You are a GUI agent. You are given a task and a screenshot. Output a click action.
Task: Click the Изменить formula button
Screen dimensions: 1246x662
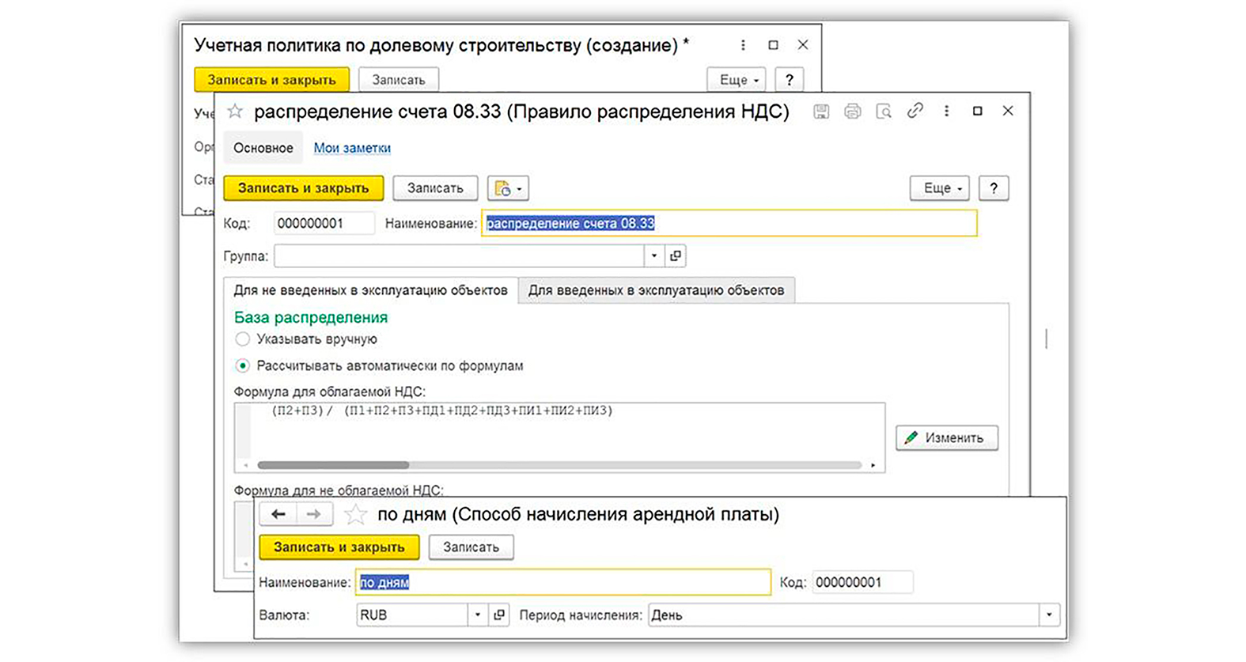tap(947, 437)
